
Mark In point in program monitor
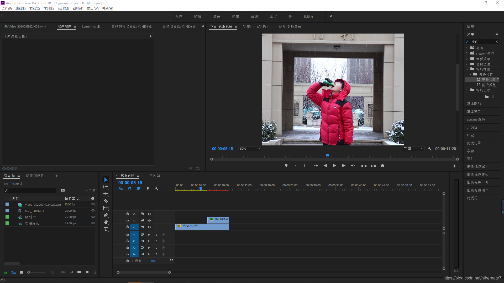296,166
